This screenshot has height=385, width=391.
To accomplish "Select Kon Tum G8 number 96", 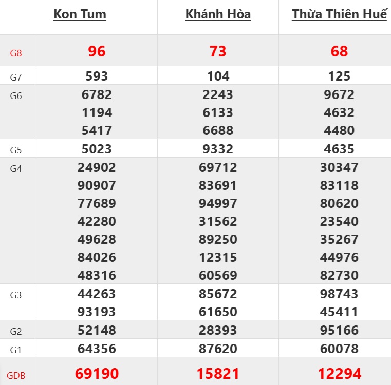I will pos(97,51).
